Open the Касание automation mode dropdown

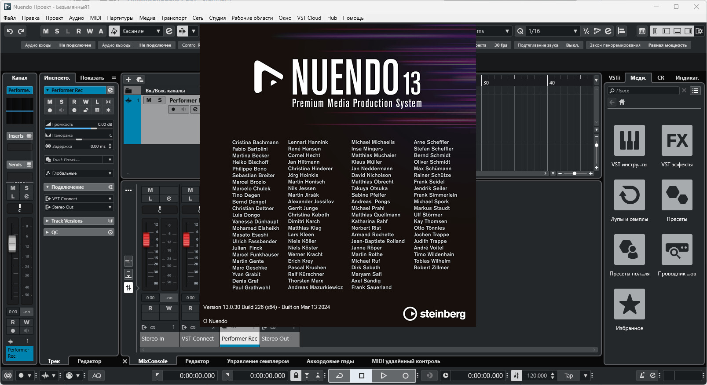coord(141,31)
